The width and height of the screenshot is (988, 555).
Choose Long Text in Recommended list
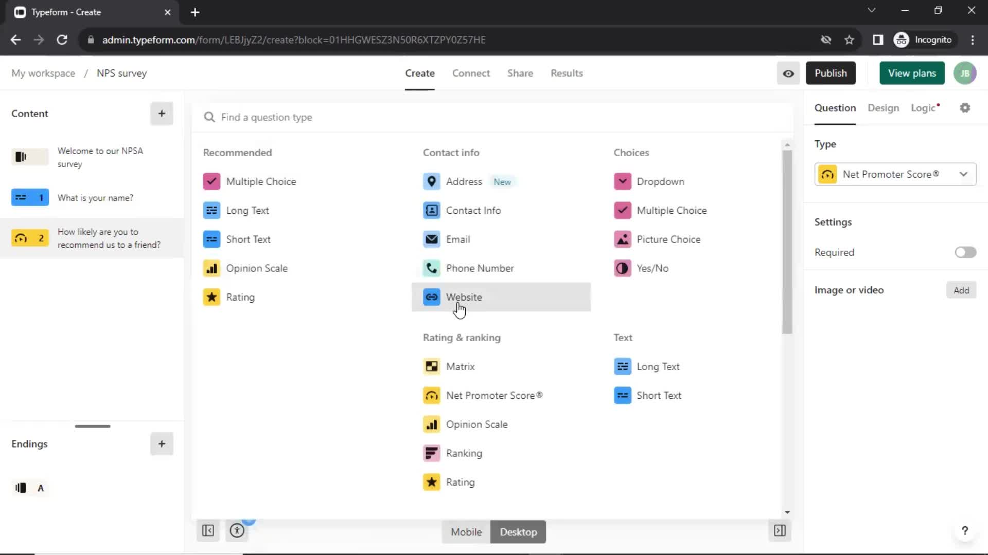[x=236, y=210]
